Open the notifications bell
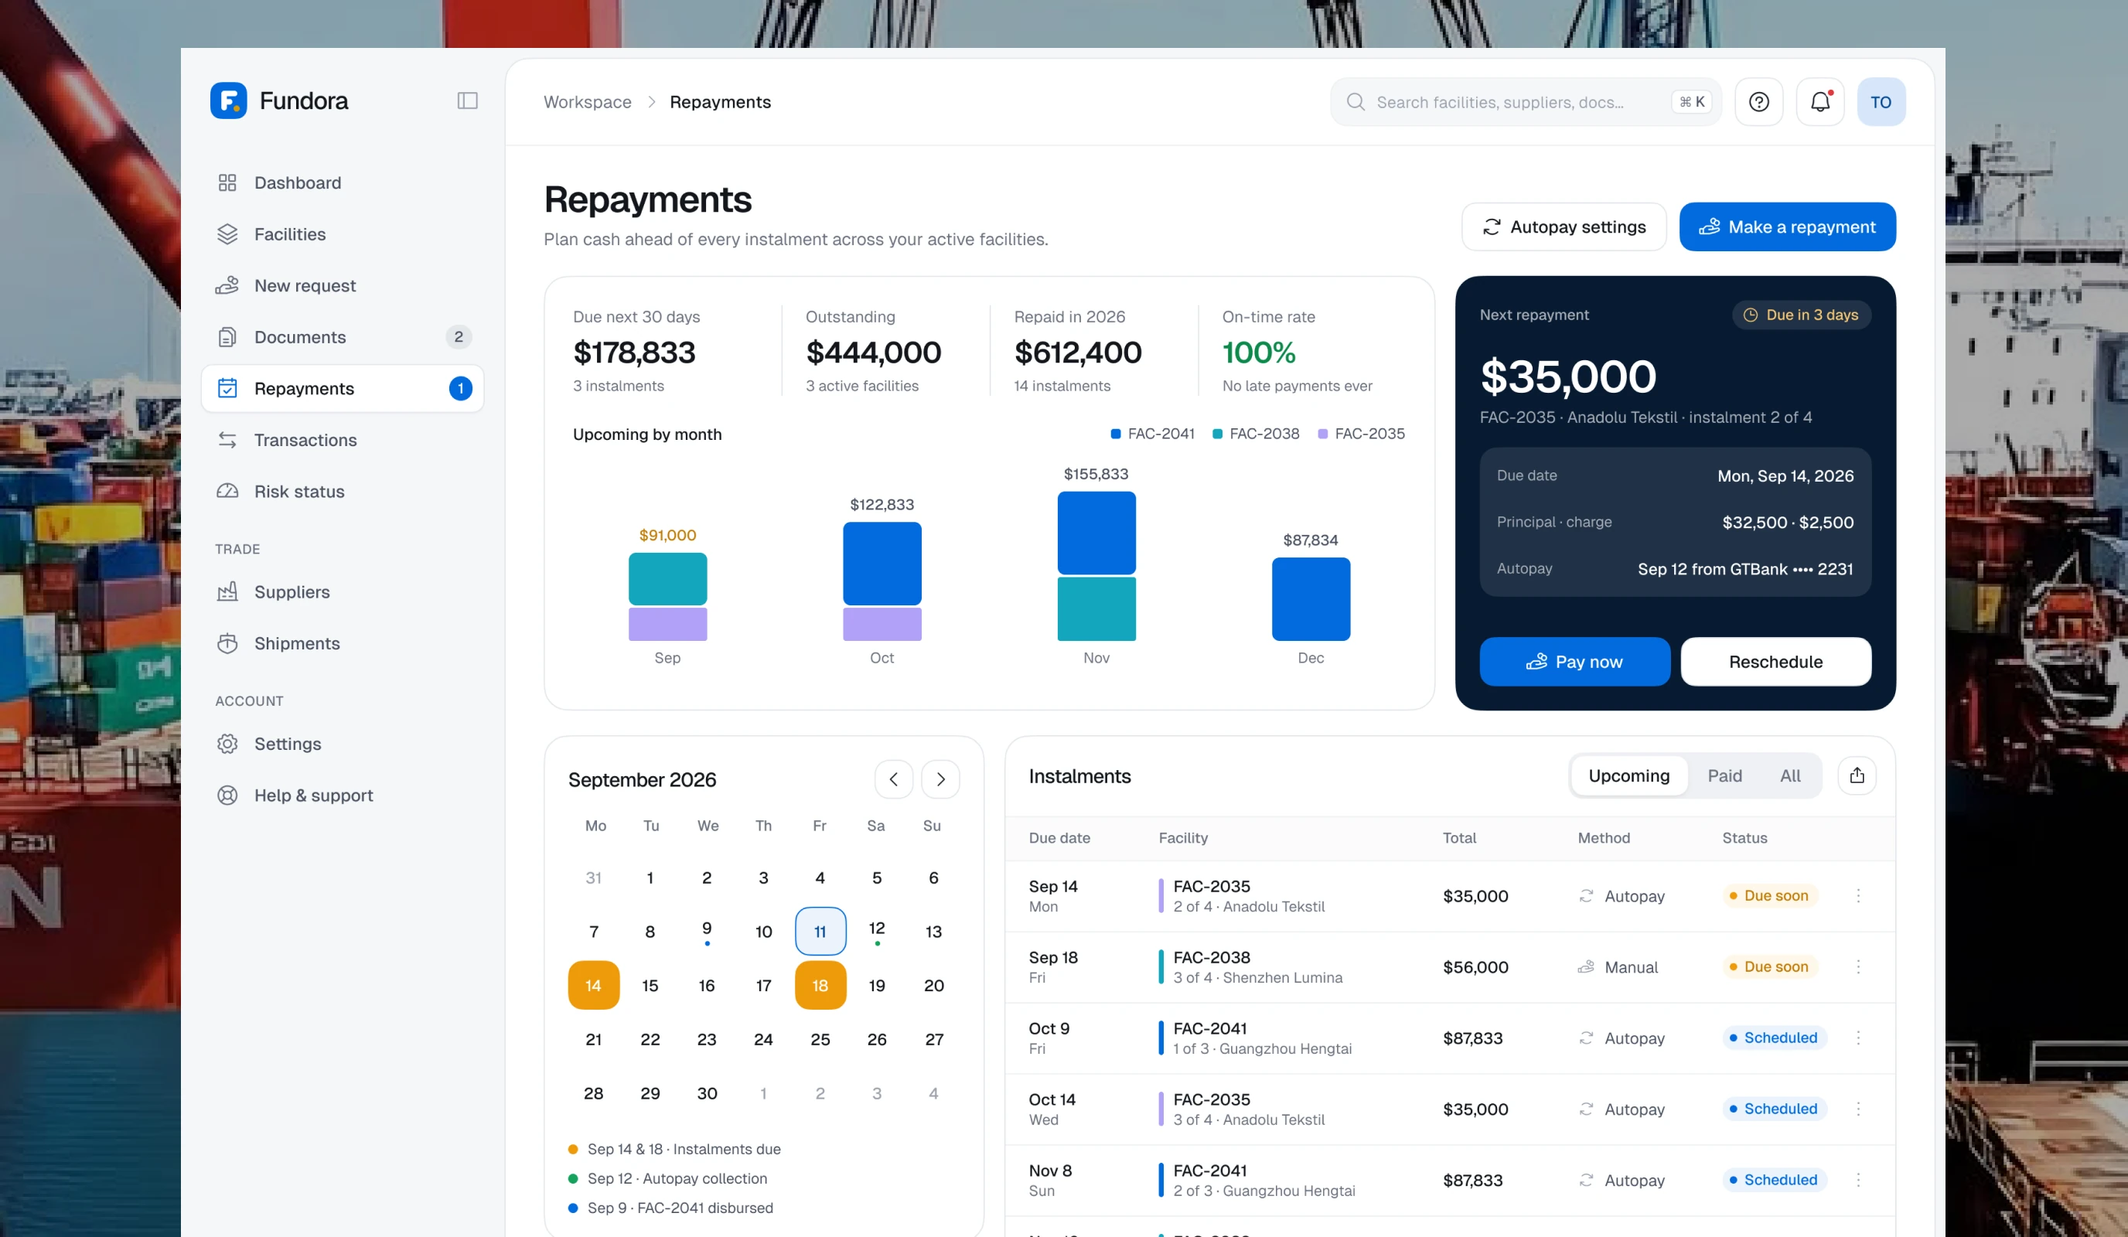Viewport: 2128px width, 1237px height. (x=1819, y=102)
